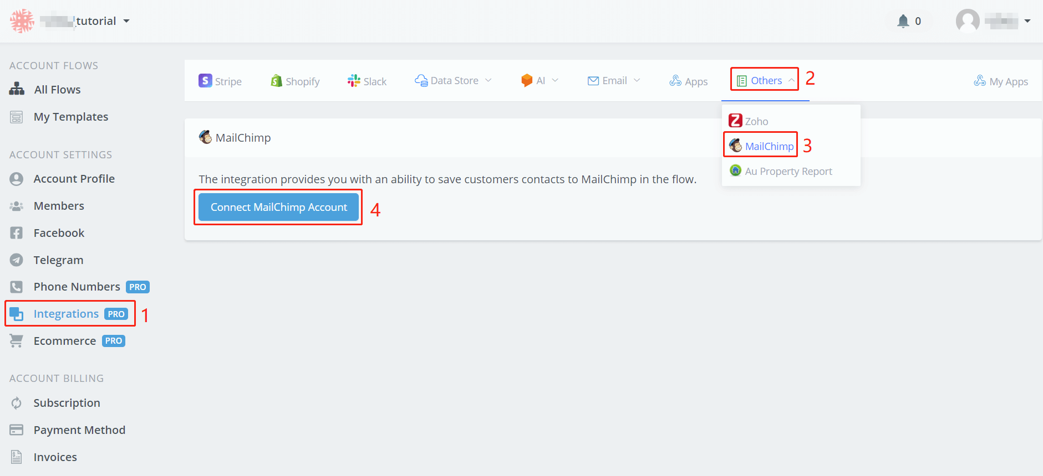Click the AI cube icon
The width and height of the screenshot is (1043, 476).
pos(527,81)
